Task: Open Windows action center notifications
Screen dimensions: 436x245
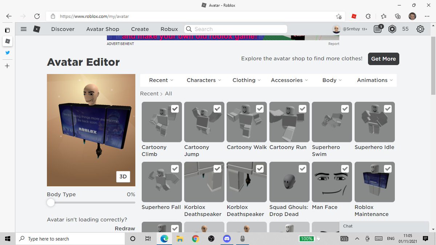Action: [x=425, y=238]
